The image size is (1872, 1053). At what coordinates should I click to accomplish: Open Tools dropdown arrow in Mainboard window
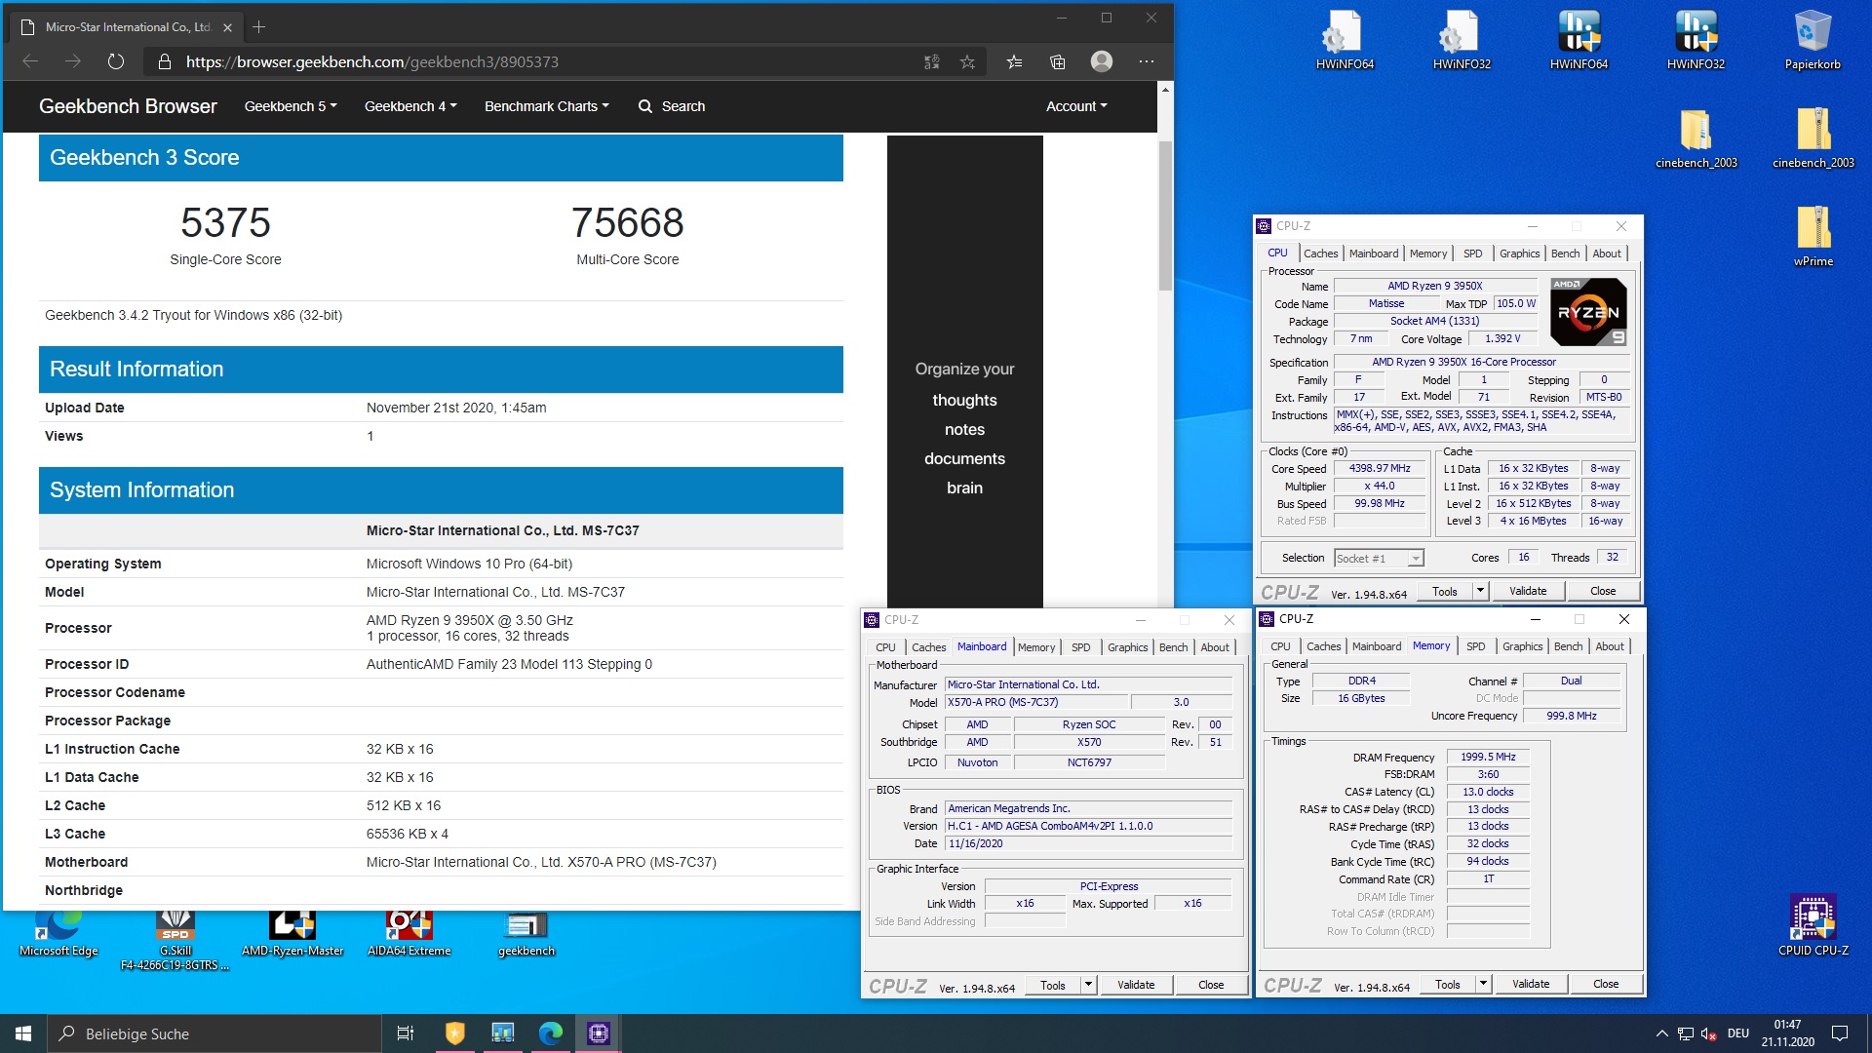coord(1088,985)
